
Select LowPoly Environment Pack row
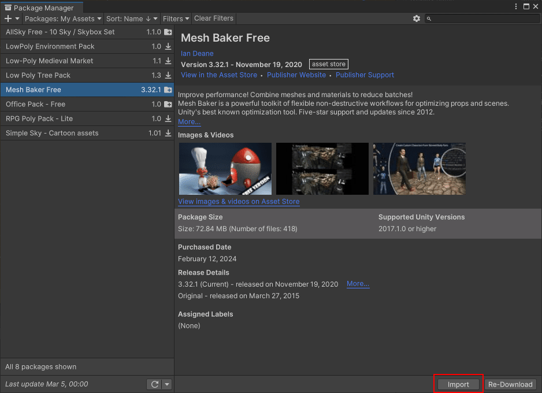pyautogui.click(x=87, y=46)
